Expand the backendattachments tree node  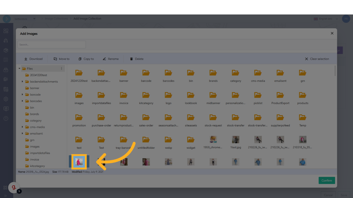pos(23,82)
